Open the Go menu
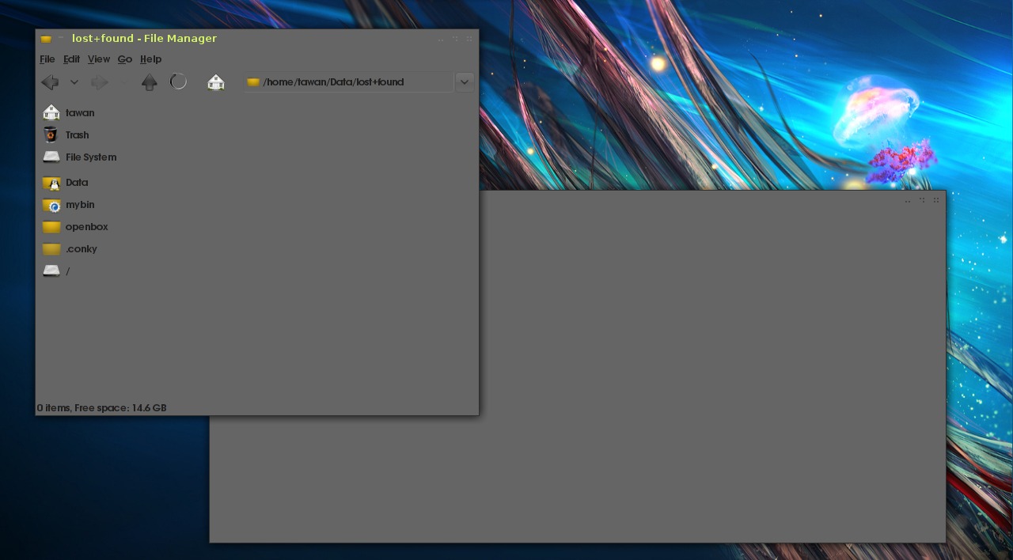Viewport: 1013px width, 560px height. tap(125, 59)
